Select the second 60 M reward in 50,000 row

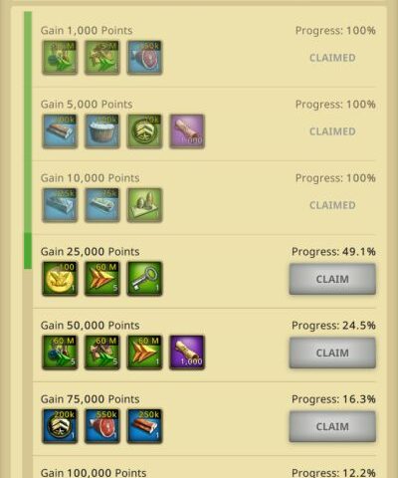(x=102, y=353)
